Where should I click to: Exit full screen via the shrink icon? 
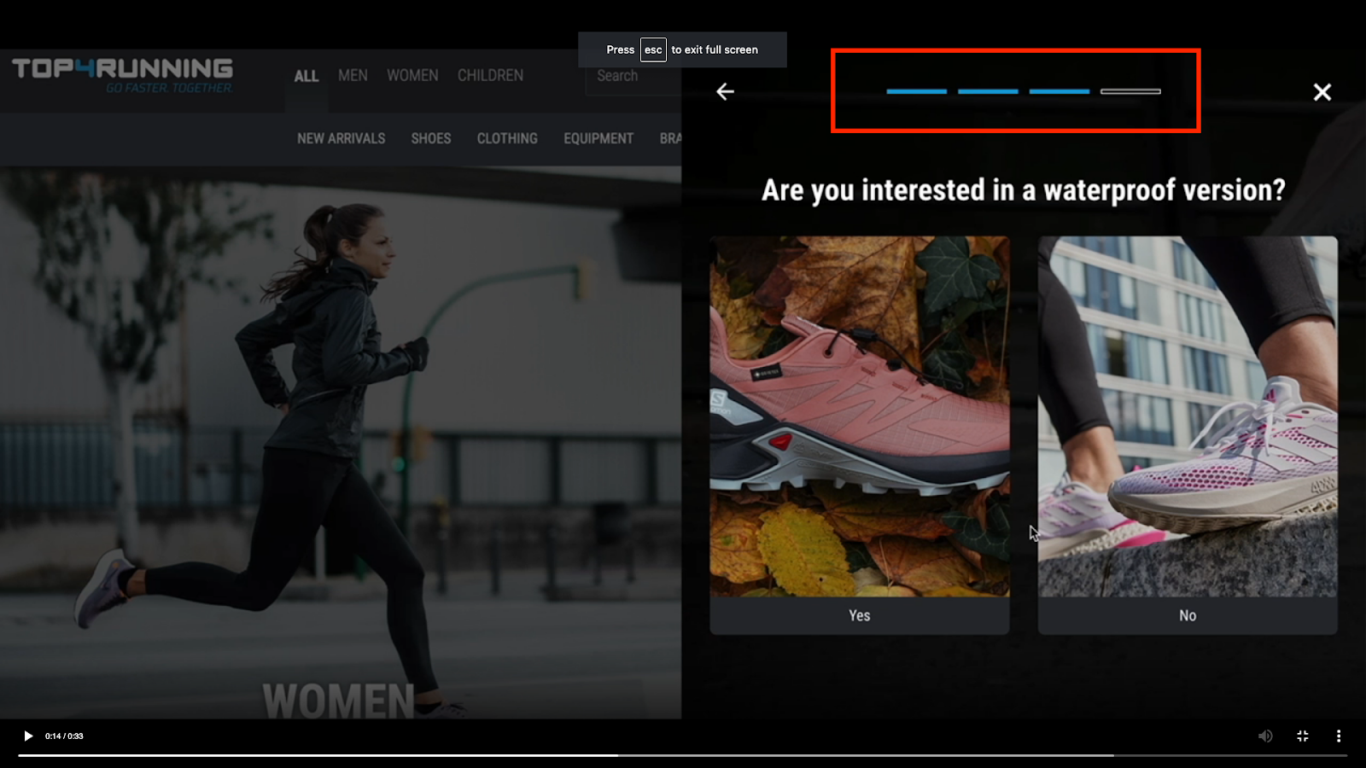pos(1301,736)
